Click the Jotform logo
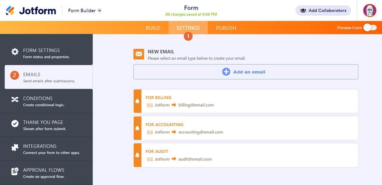Image resolution: width=382 pixels, height=185 pixels. coord(31,11)
